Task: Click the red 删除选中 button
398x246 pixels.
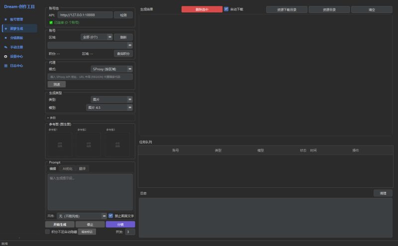Action: coord(201,9)
